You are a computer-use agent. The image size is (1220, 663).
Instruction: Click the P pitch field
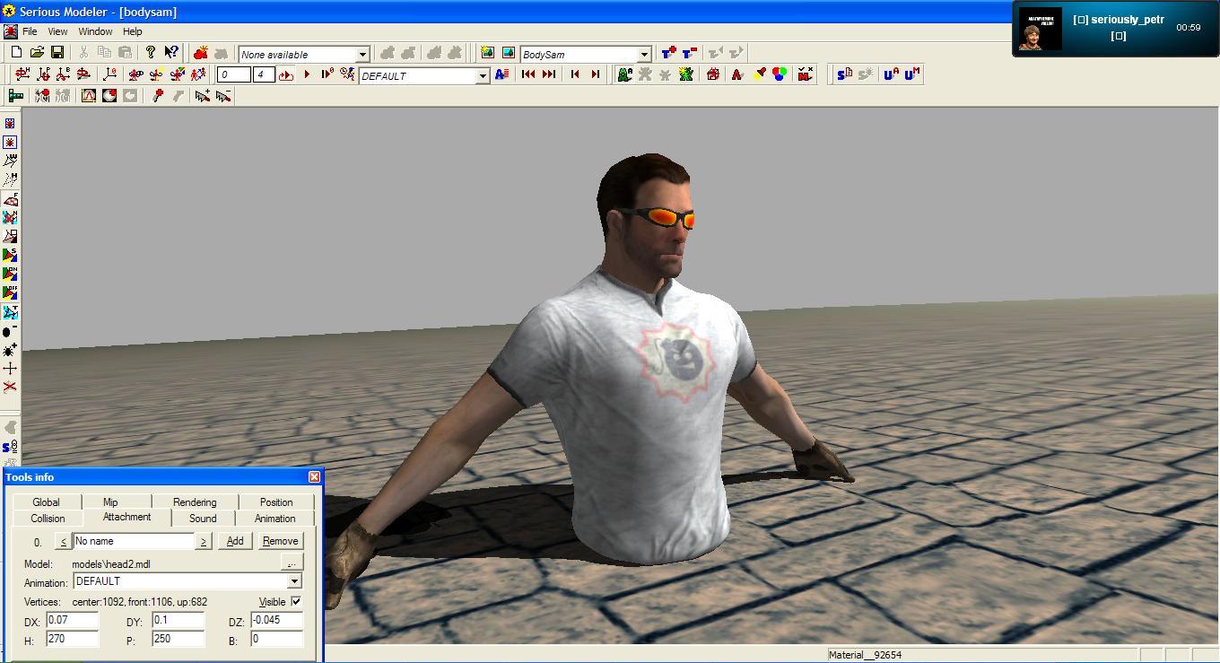[x=178, y=639]
